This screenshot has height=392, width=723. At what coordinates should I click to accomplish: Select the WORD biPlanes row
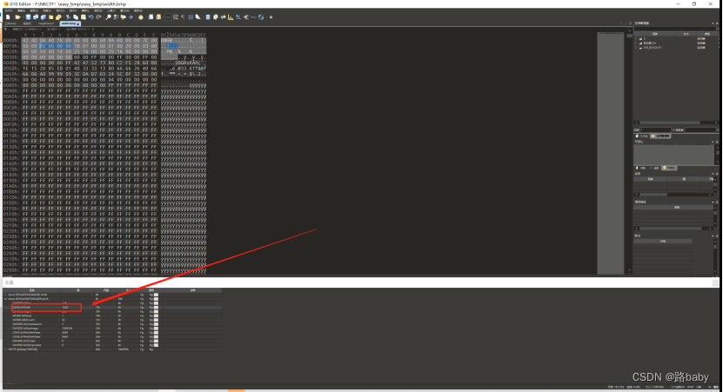[x=112, y=316]
